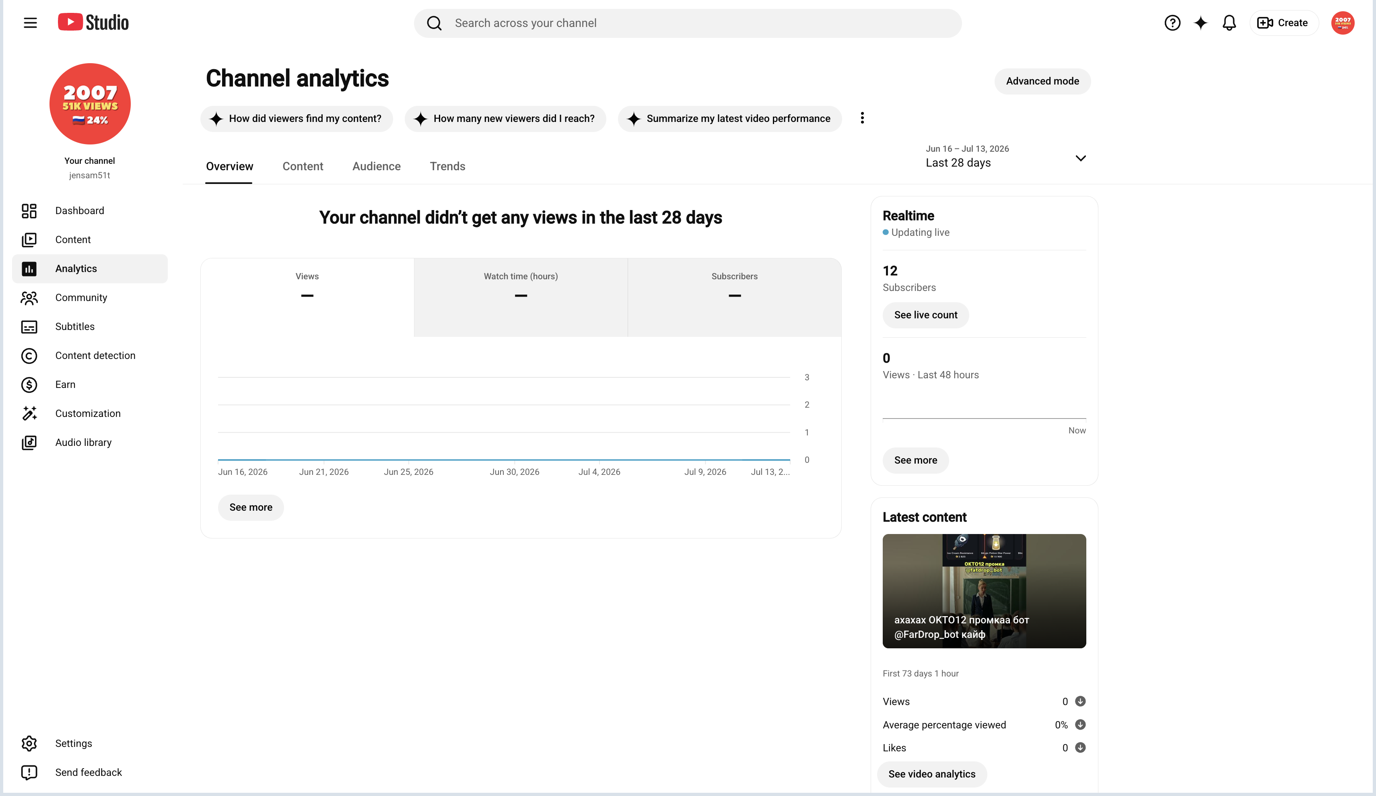Open Dashboard from the sidebar
This screenshot has width=1376, height=796.
point(90,210)
